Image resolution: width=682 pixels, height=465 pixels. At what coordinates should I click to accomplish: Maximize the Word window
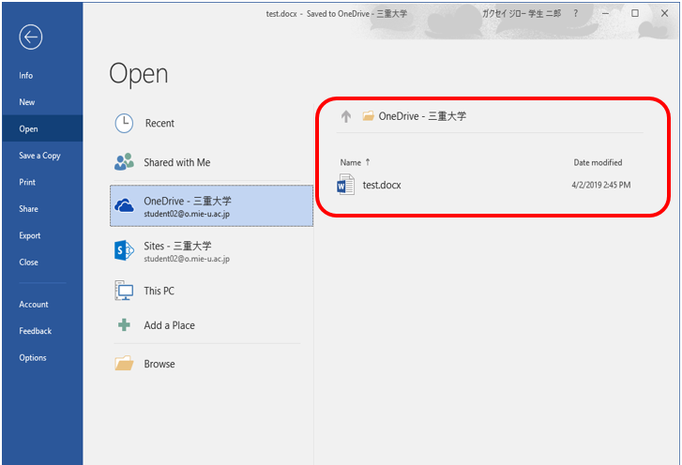635,13
